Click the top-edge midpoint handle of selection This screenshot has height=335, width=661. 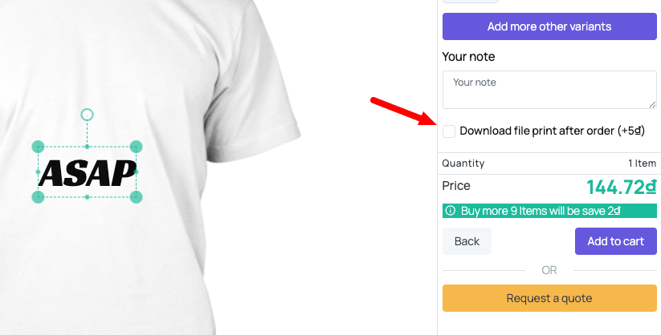pyautogui.click(x=87, y=147)
